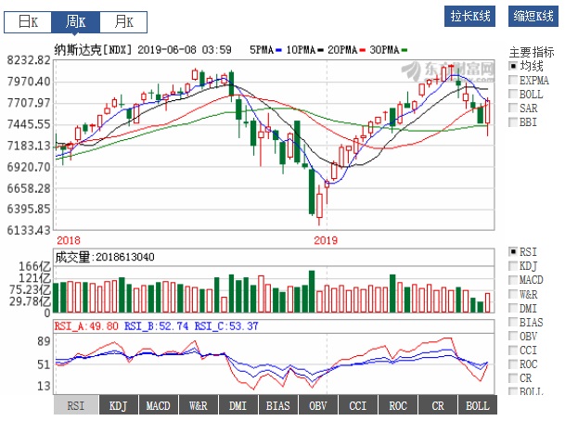
Task: Click the 拉长K线 button
Action: [x=471, y=16]
